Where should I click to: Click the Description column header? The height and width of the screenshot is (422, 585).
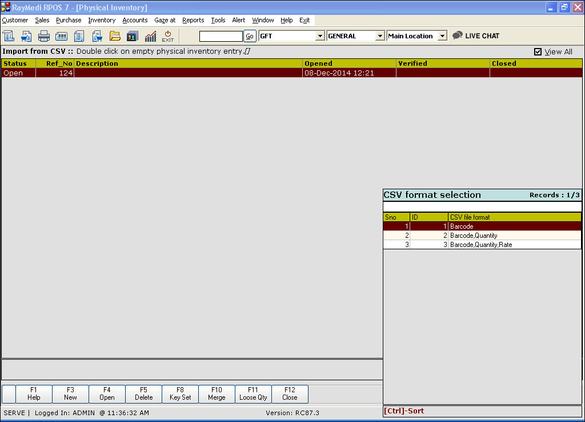pos(189,63)
